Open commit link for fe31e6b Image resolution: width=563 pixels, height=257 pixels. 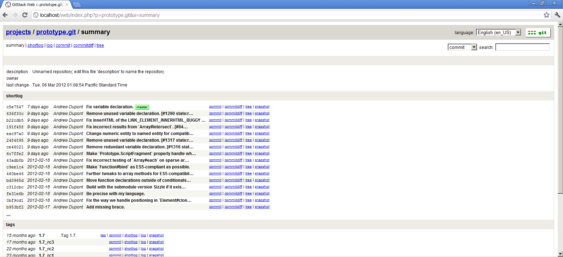[x=215, y=193]
